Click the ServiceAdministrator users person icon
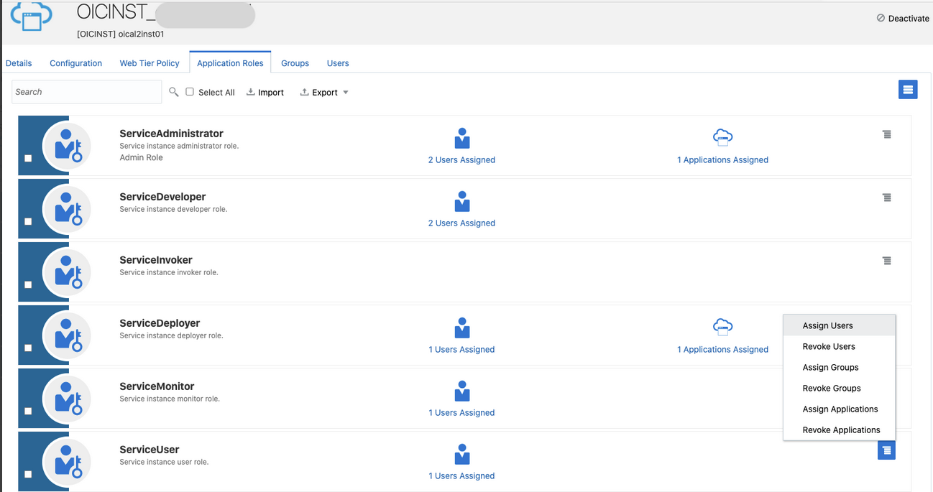 click(462, 138)
